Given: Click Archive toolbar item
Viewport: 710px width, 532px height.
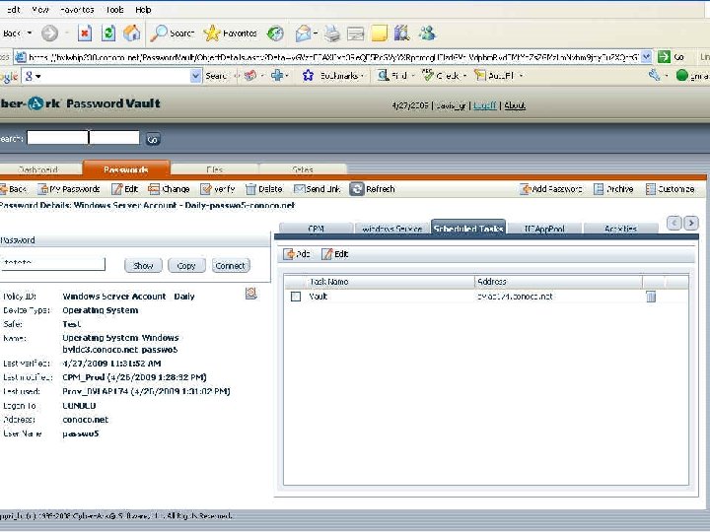Looking at the screenshot, I should pos(613,189).
